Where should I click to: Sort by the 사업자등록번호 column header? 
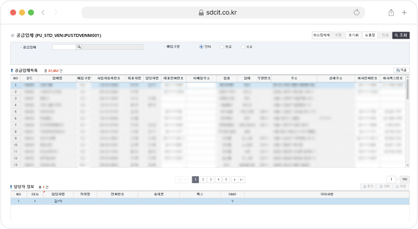(108, 79)
